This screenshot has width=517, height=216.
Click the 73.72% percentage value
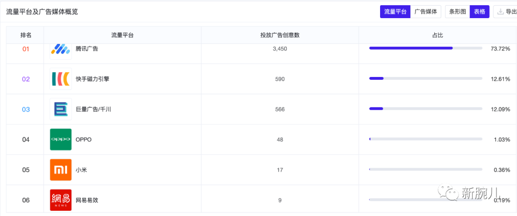pyautogui.click(x=501, y=49)
